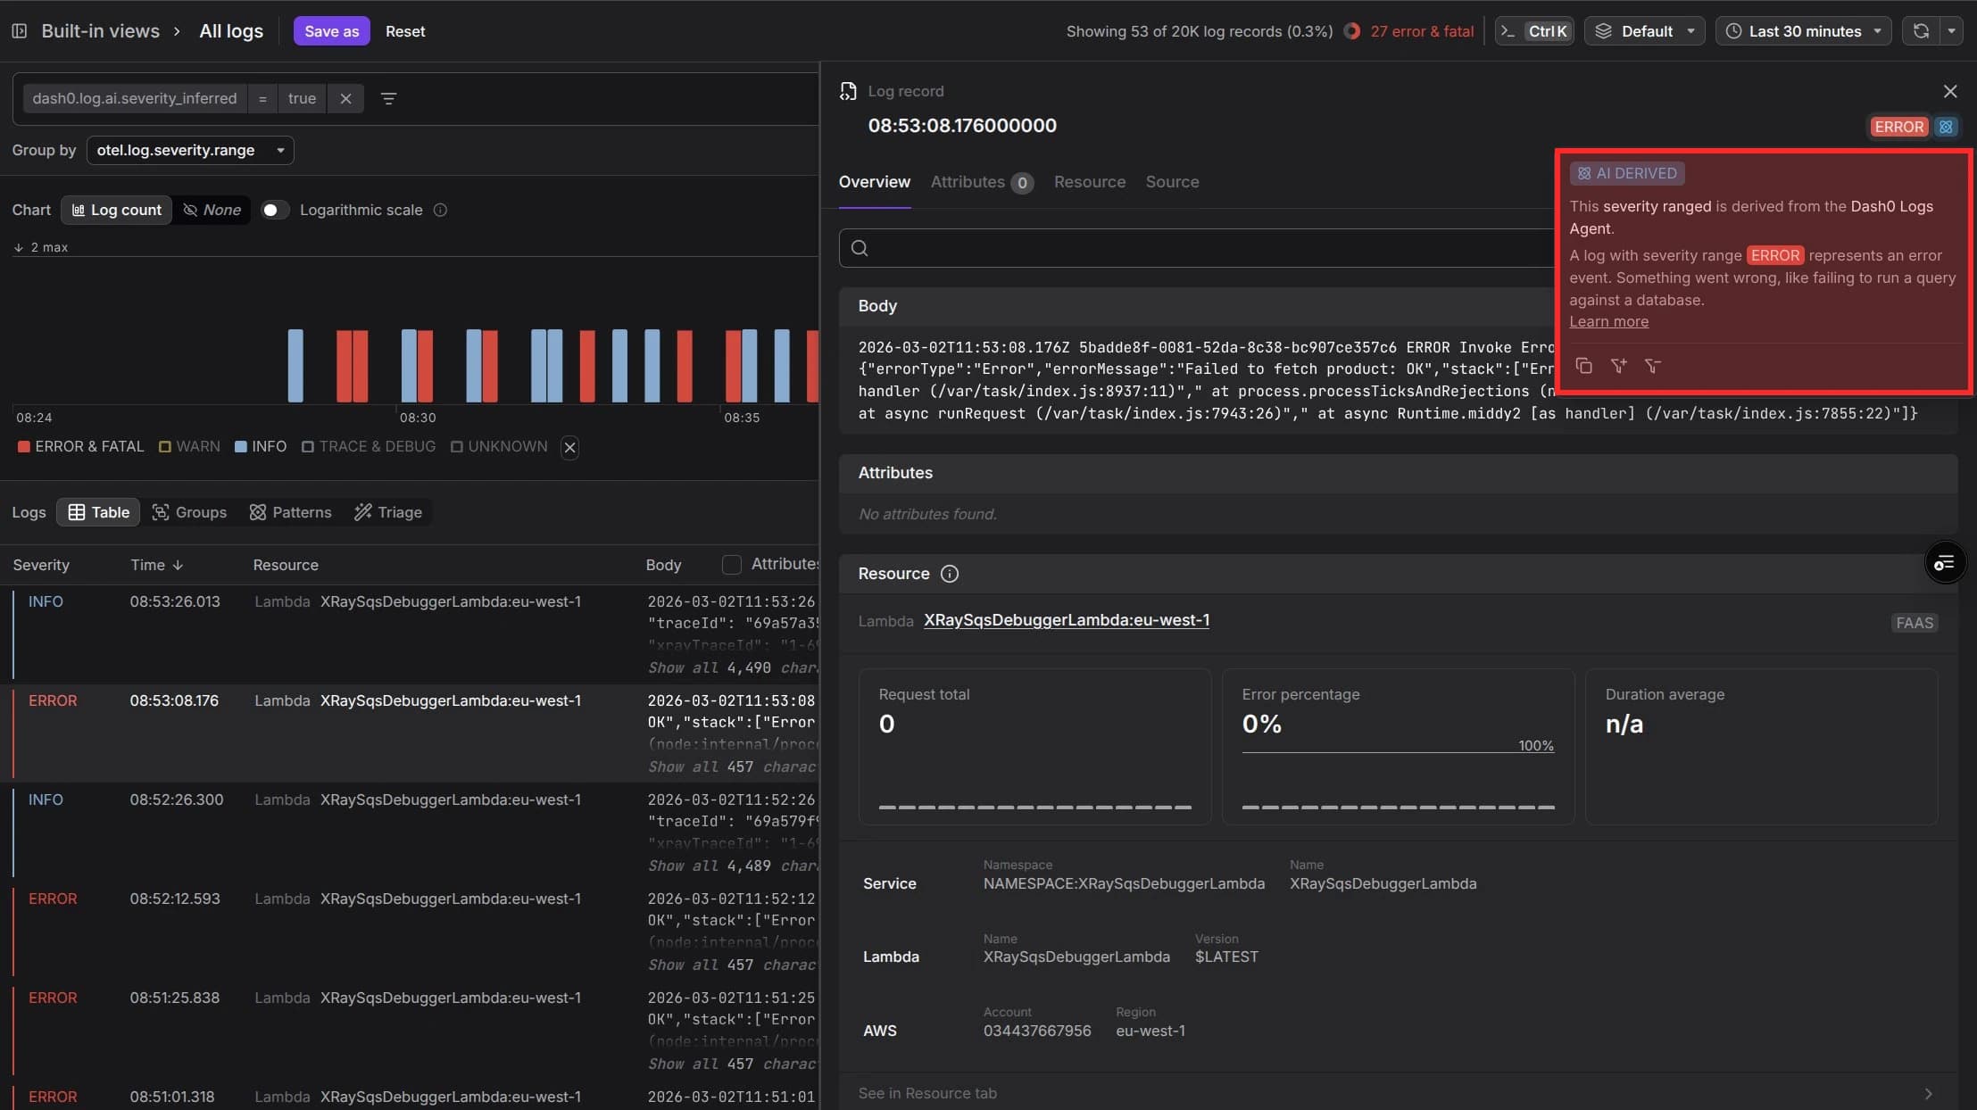Copy severity value in tooltip

point(1584,366)
